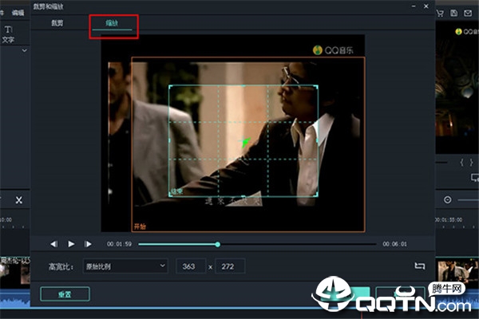The height and width of the screenshot is (319, 479).
Task: Click the closing brace mark-out icon
Action: (x=472, y=163)
